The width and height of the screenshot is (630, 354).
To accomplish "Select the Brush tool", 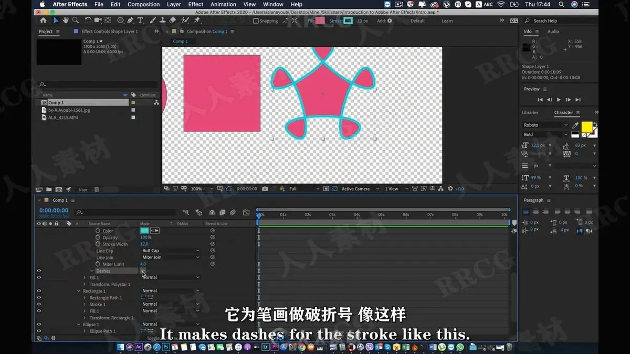I will (x=153, y=20).
